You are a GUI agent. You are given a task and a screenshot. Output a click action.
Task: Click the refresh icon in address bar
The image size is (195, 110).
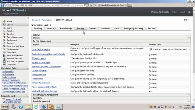tap(95, 5)
